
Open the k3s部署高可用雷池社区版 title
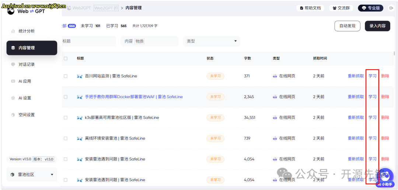click(122, 118)
